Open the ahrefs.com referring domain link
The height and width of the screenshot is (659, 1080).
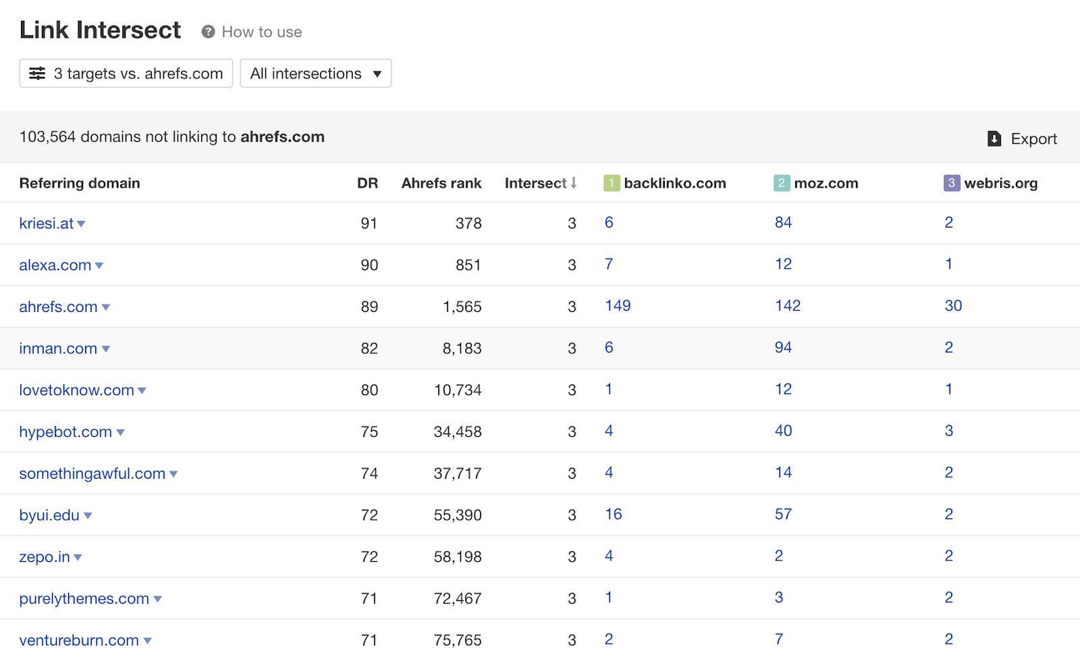[59, 307]
